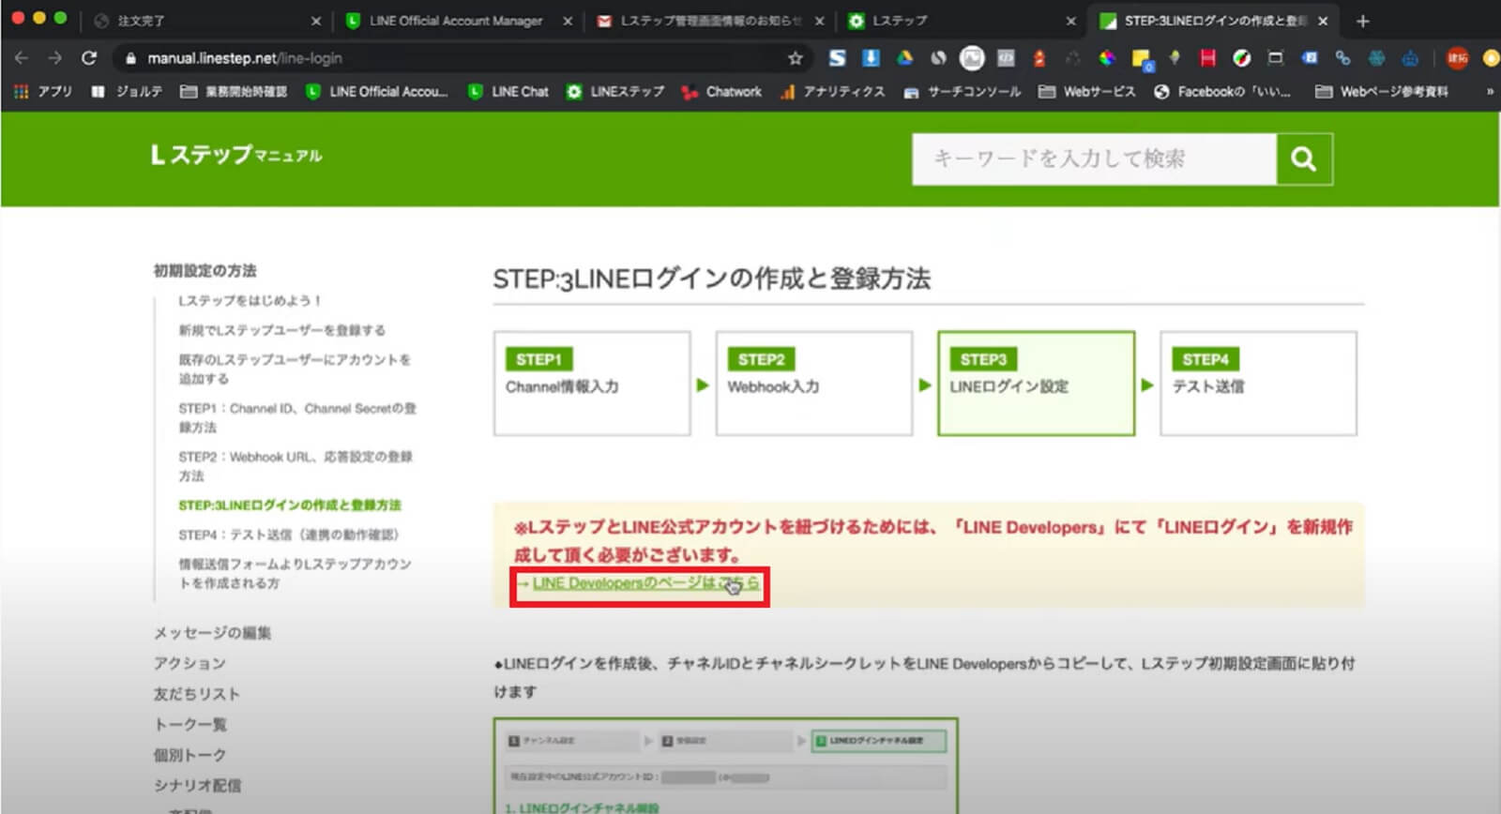Click the STEP1 Channel情報入力 box

592,383
